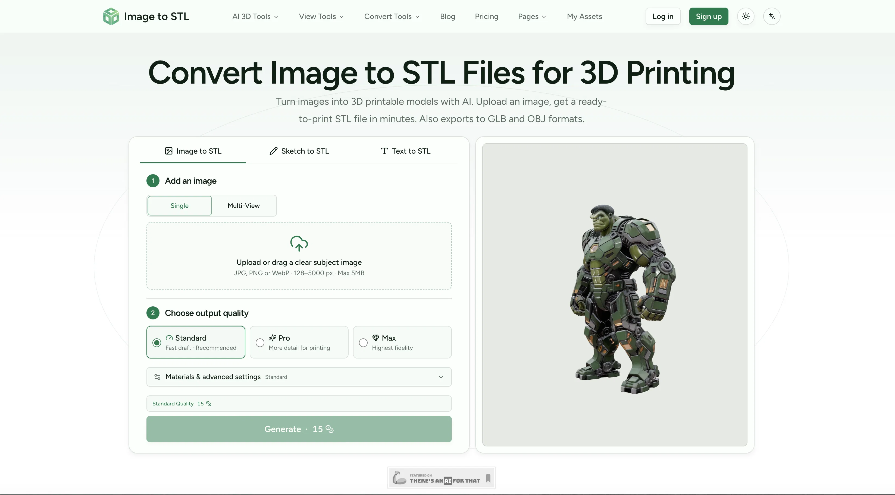Open the Pages dropdown menu
The height and width of the screenshot is (495, 895).
click(x=532, y=16)
